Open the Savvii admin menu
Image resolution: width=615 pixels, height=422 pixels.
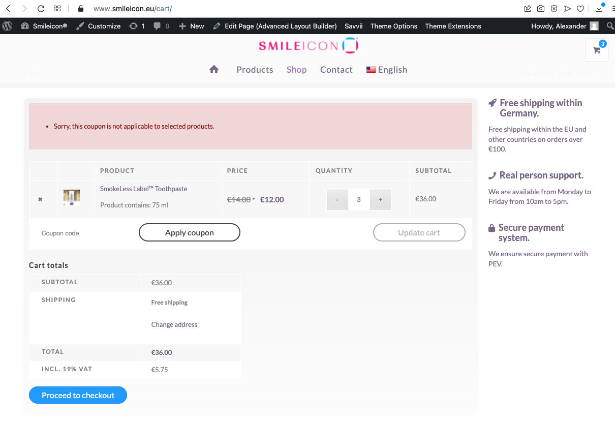(354, 26)
